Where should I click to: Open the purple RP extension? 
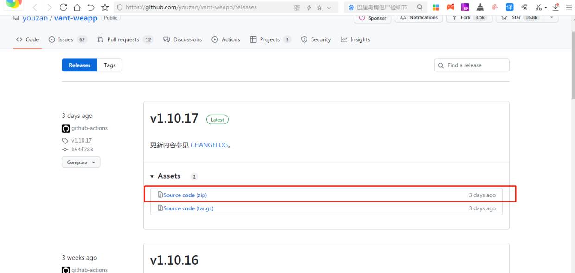pos(464,7)
